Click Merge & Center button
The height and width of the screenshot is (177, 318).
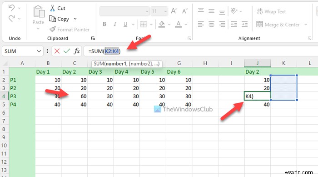pos(278,25)
